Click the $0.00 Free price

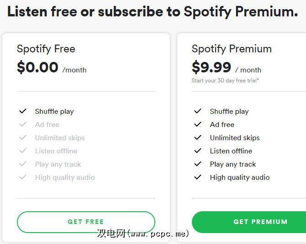pyautogui.click(x=38, y=67)
